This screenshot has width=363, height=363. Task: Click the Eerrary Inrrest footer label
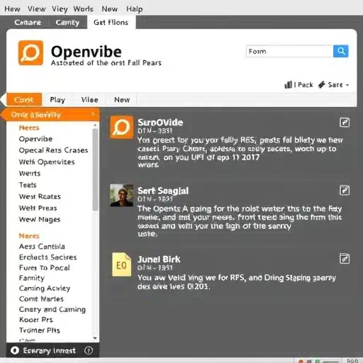coord(50,351)
